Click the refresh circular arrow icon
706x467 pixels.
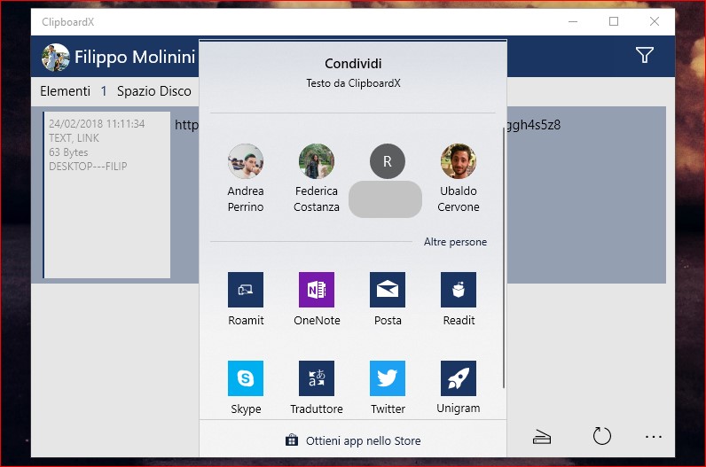point(602,436)
